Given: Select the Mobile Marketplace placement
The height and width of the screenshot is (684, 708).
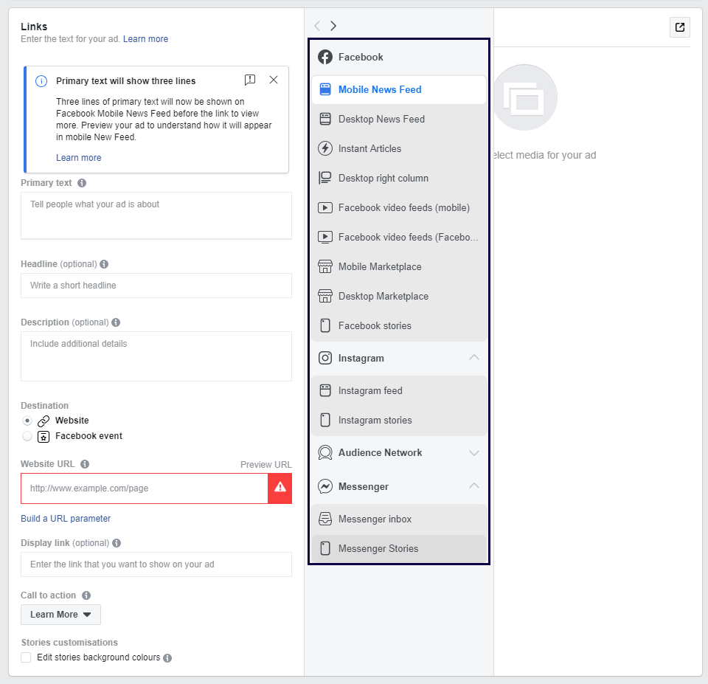Looking at the screenshot, I should (381, 266).
